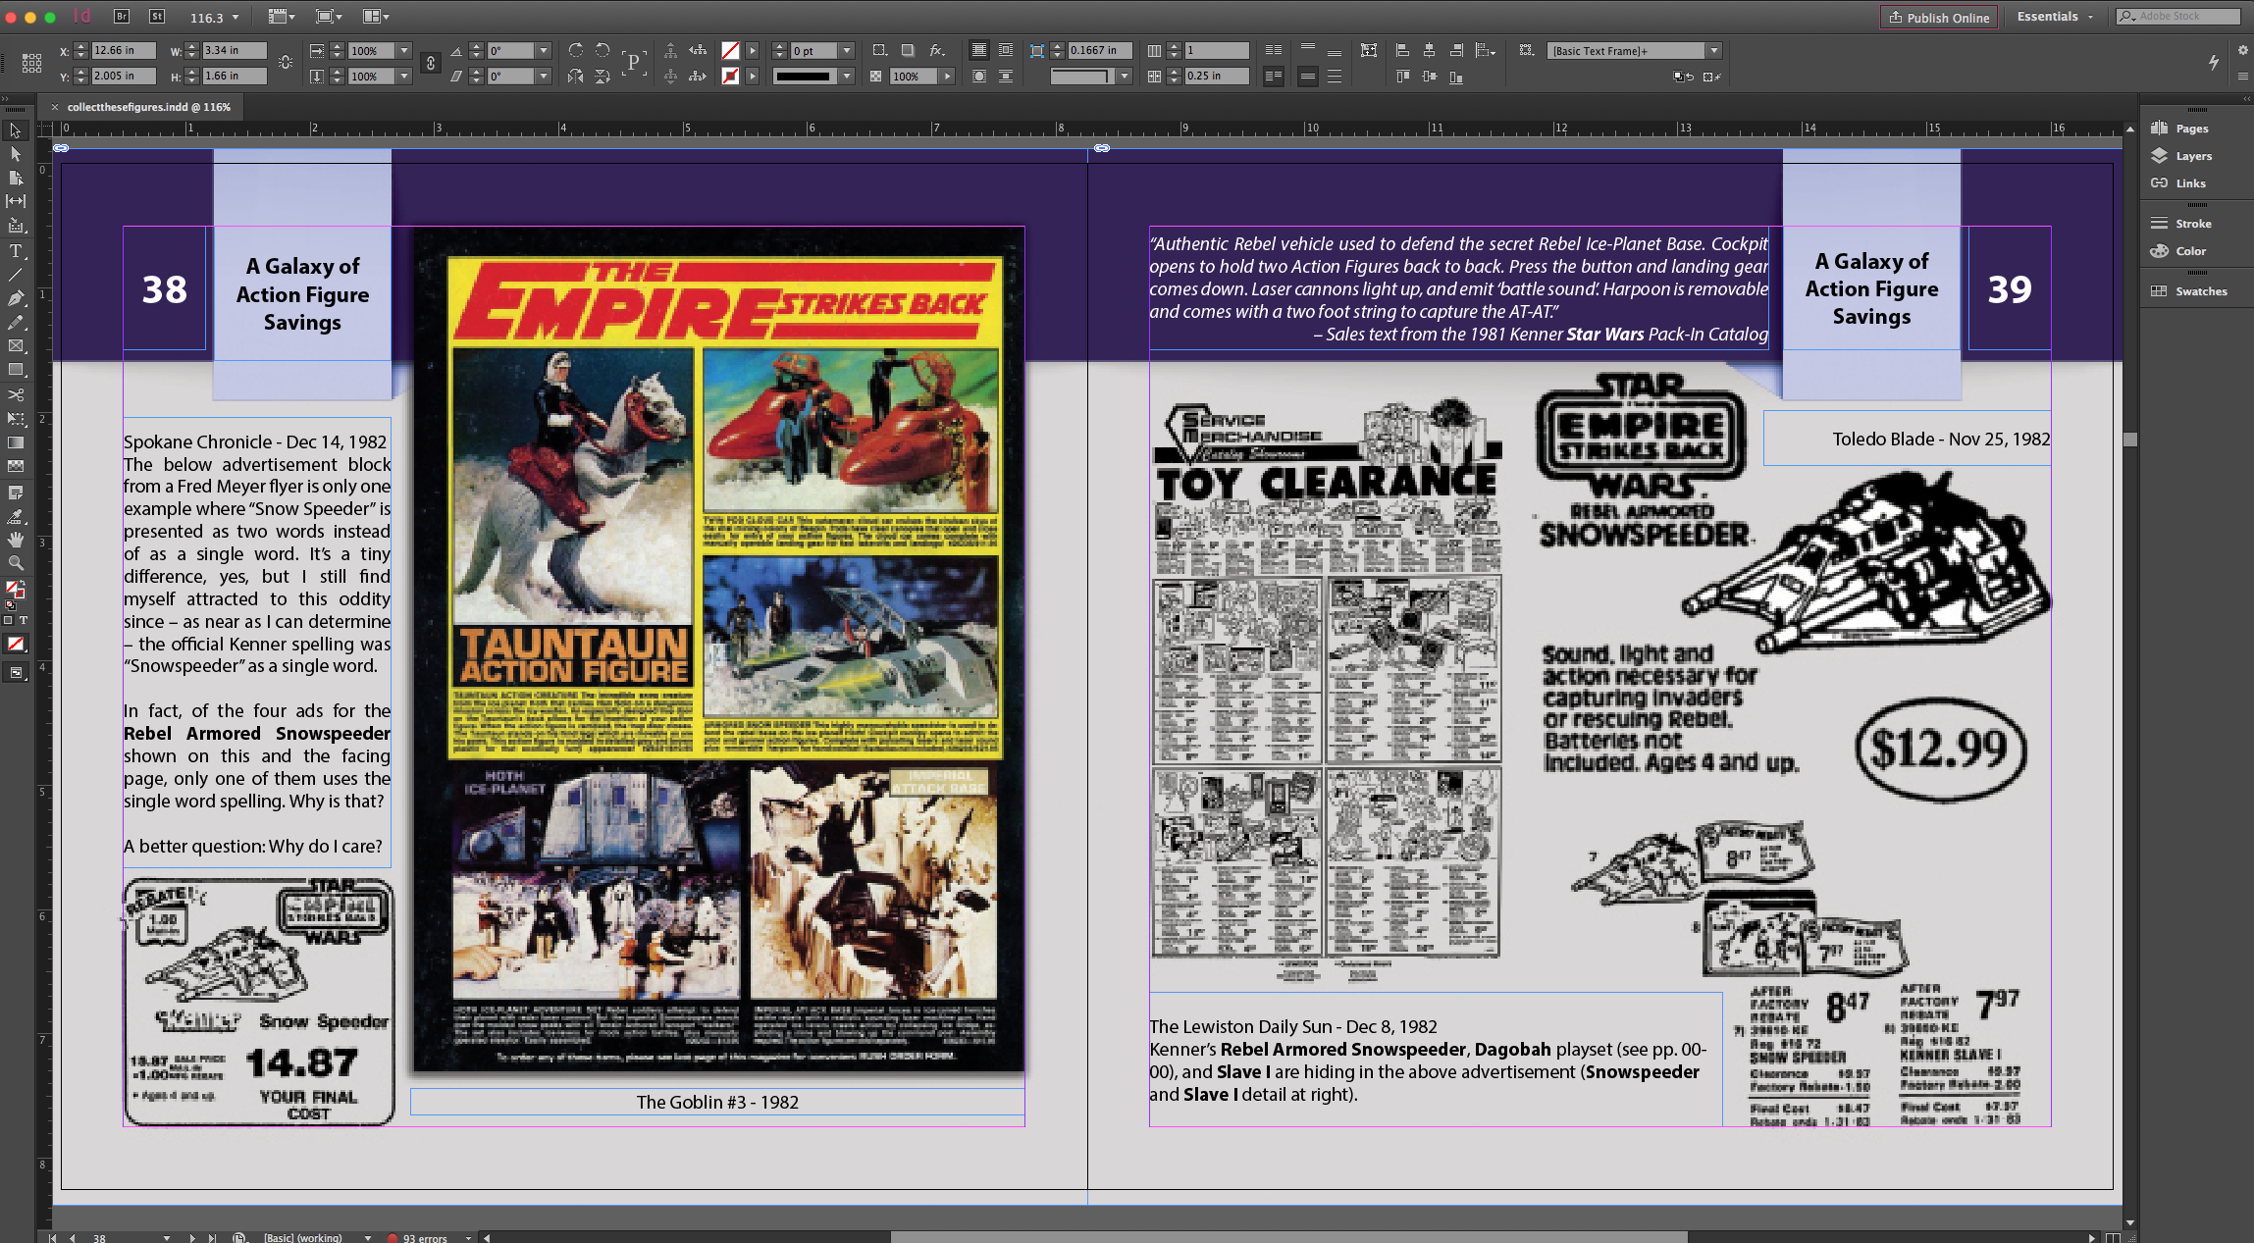Select the Scissors tool
Image resolution: width=2254 pixels, height=1243 pixels.
point(15,394)
